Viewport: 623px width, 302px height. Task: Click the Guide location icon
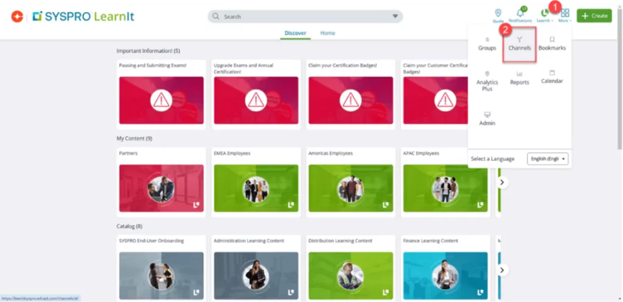(498, 15)
